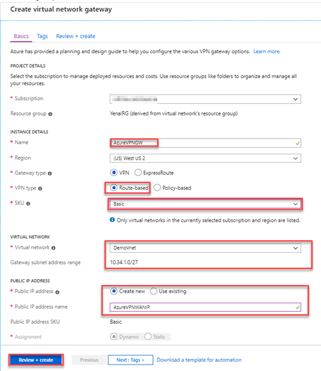
Task: Open the Subscription dropdown
Action: pos(205,99)
